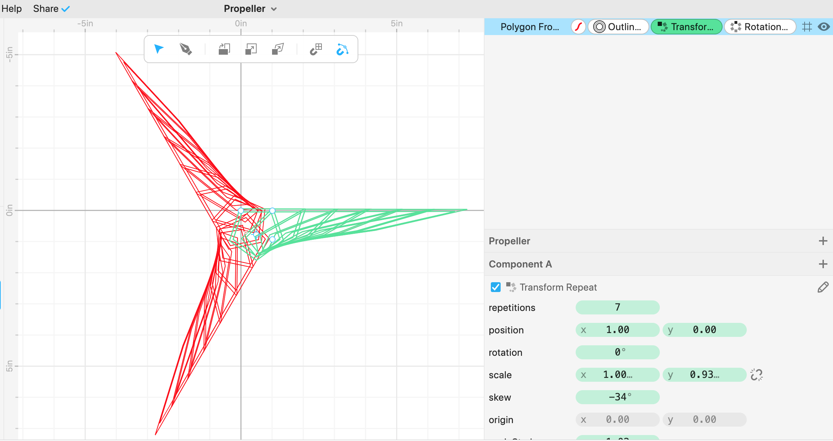
Task: Select the arrow Select tool
Action: pos(159,49)
